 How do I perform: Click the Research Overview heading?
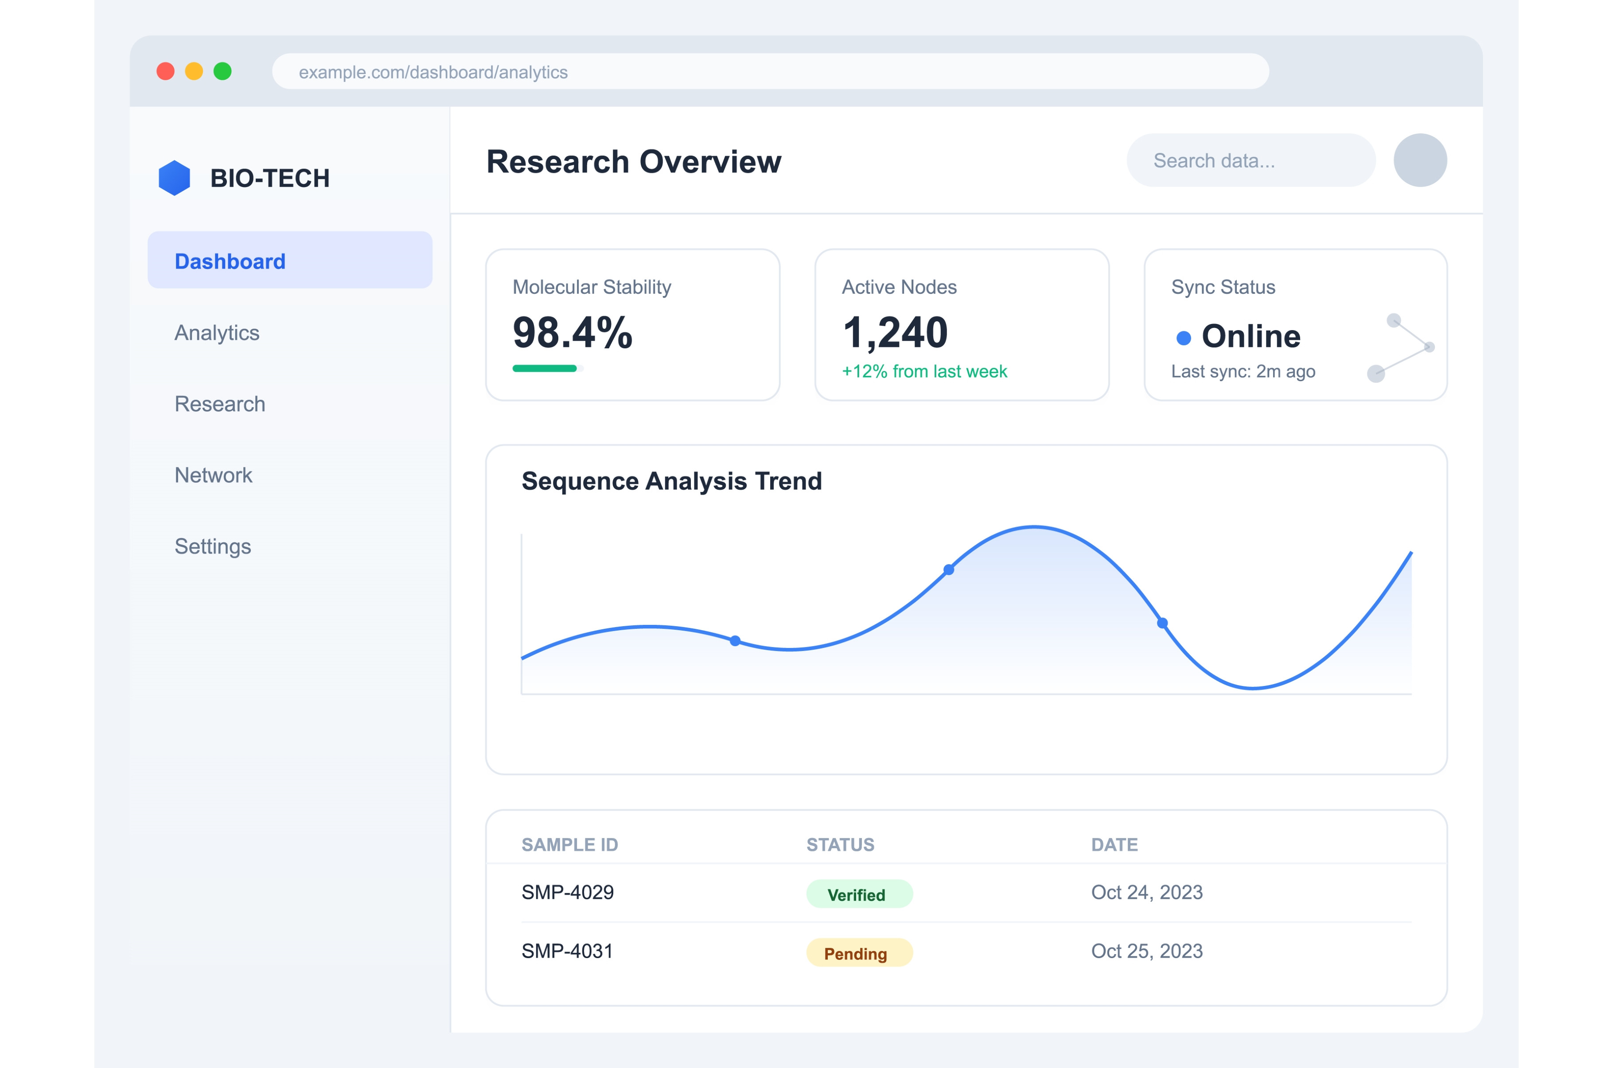(633, 162)
